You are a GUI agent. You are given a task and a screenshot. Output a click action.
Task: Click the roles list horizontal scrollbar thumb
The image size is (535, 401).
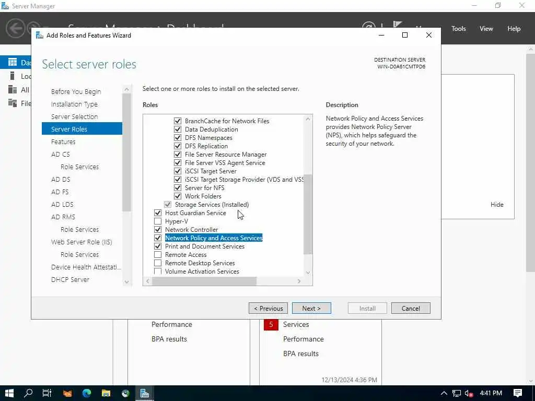click(204, 281)
